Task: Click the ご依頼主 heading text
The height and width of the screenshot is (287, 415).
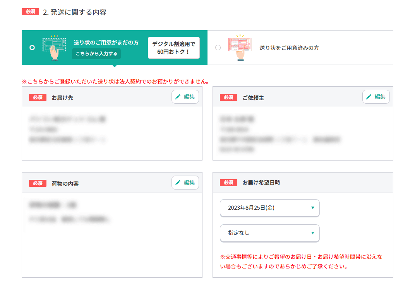Action: click(x=253, y=98)
